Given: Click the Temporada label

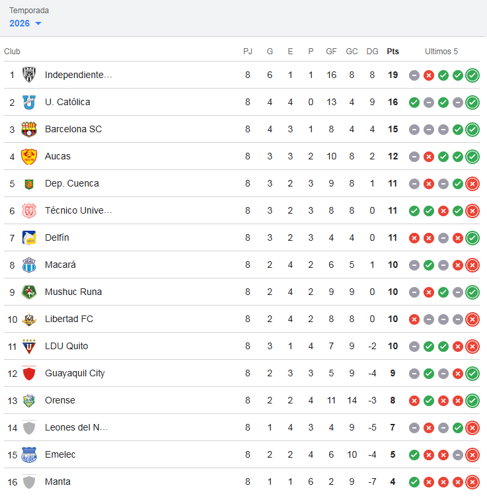Looking at the screenshot, I should pos(29,11).
